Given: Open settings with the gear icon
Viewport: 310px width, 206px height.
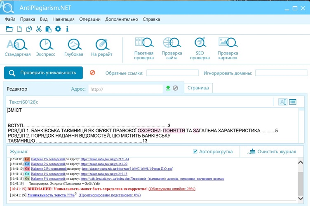Looking at the screenshot, I should tap(58, 29).
